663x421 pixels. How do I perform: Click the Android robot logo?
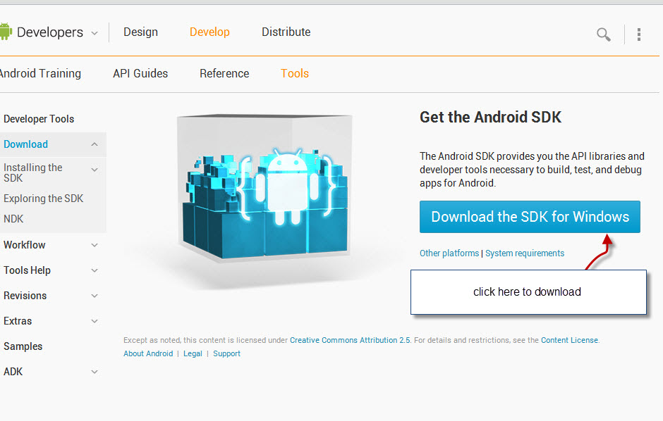[x=8, y=31]
